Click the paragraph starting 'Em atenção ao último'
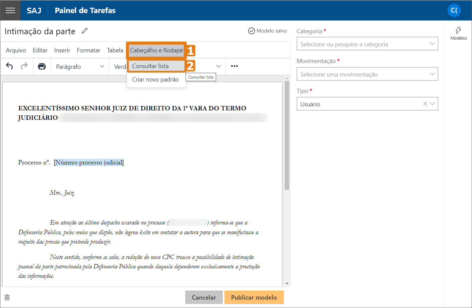This screenshot has width=472, height=308. click(x=138, y=232)
